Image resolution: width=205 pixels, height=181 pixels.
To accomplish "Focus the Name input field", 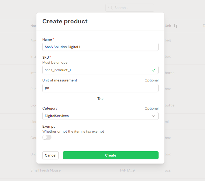I will (100, 47).
